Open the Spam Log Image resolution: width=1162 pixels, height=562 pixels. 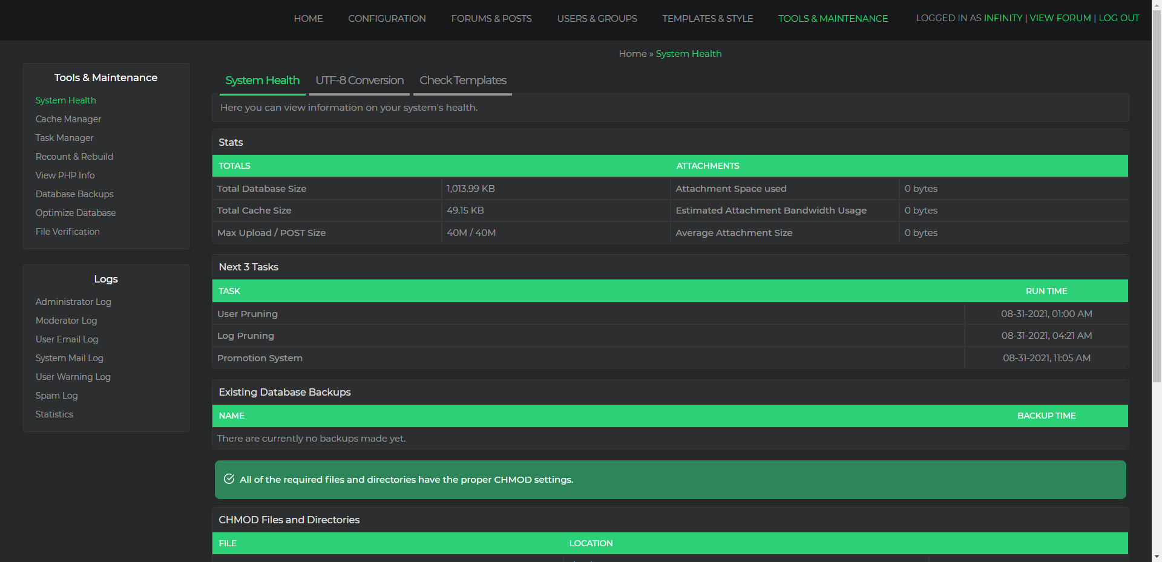(x=57, y=396)
